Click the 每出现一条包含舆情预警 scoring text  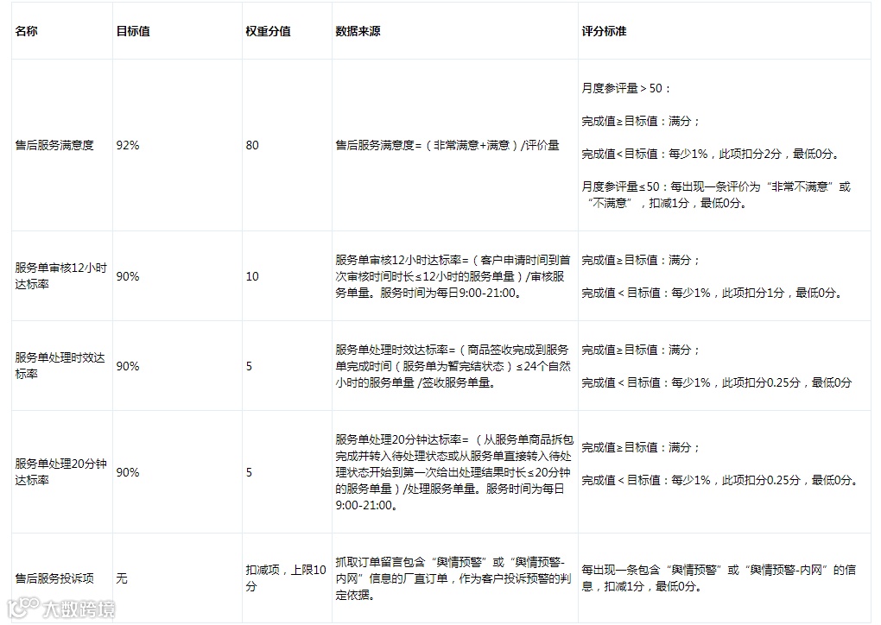point(719,578)
